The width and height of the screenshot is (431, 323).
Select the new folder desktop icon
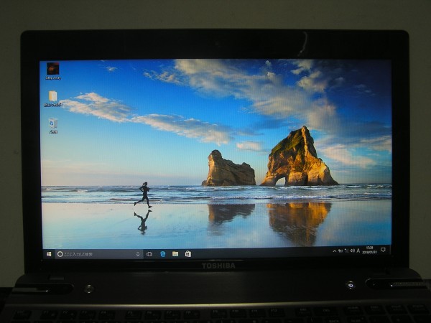[x=52, y=98]
